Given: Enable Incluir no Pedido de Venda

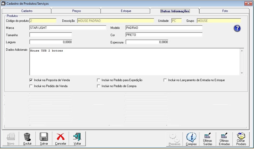Looking at the screenshot, I should pos(31,86).
